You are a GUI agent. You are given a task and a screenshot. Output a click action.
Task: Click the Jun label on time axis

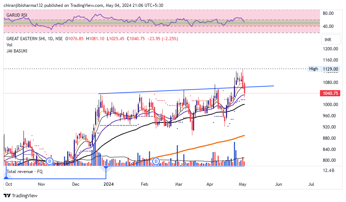(x=278, y=184)
